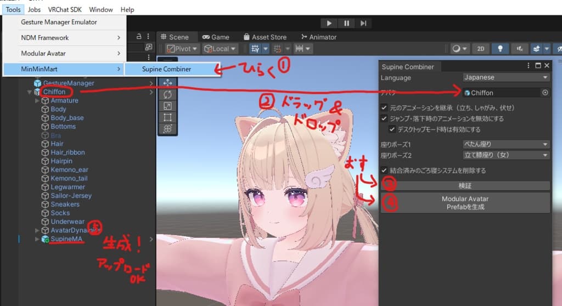Toggle 結合済みのごろ寝システムを削除する checkbox

coord(384,170)
